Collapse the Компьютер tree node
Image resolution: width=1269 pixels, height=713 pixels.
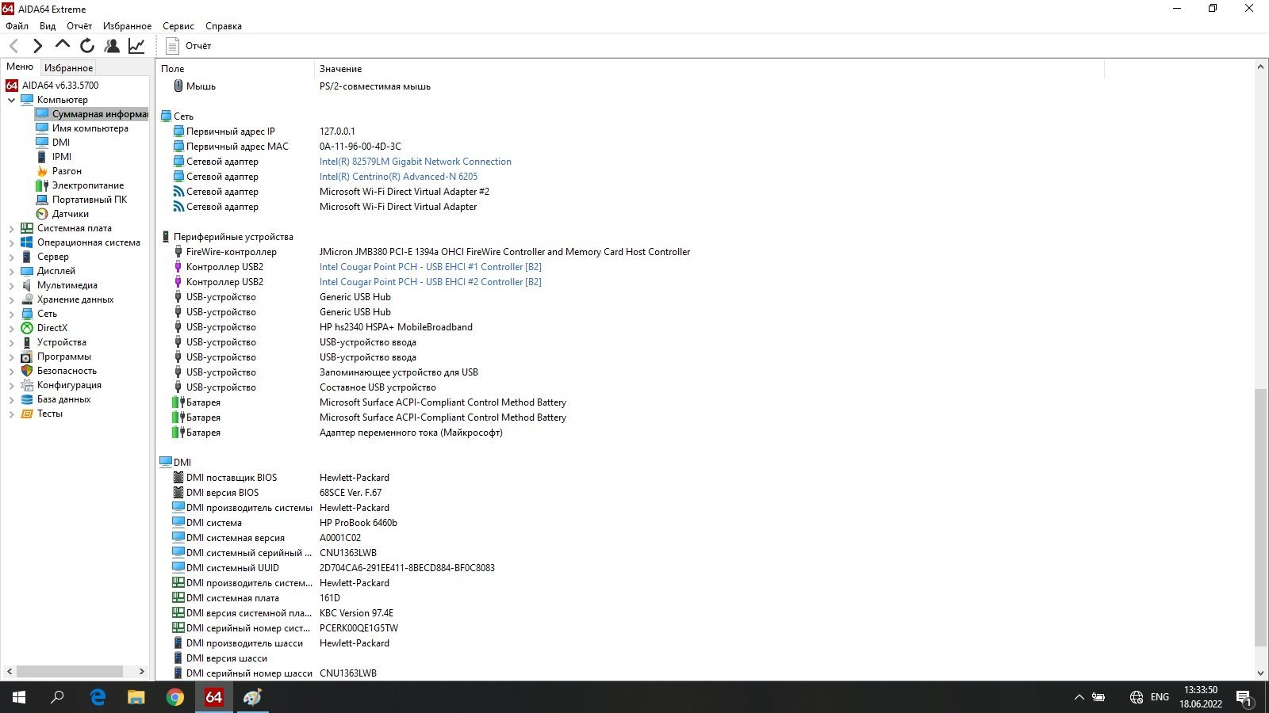click(11, 100)
